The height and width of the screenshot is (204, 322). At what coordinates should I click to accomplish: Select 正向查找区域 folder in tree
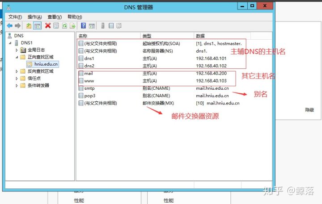40,57
